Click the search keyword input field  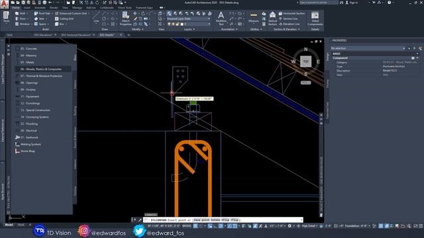click(x=319, y=3)
